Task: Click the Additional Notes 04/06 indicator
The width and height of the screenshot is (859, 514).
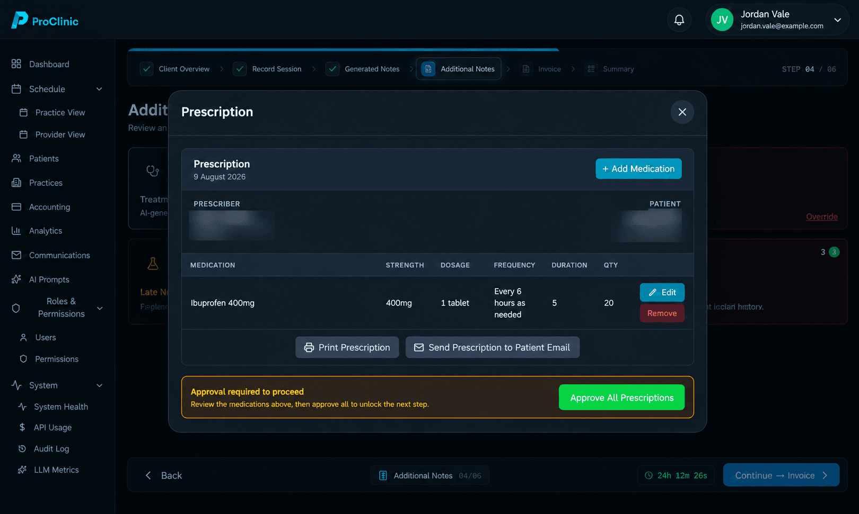Action: pyautogui.click(x=429, y=475)
